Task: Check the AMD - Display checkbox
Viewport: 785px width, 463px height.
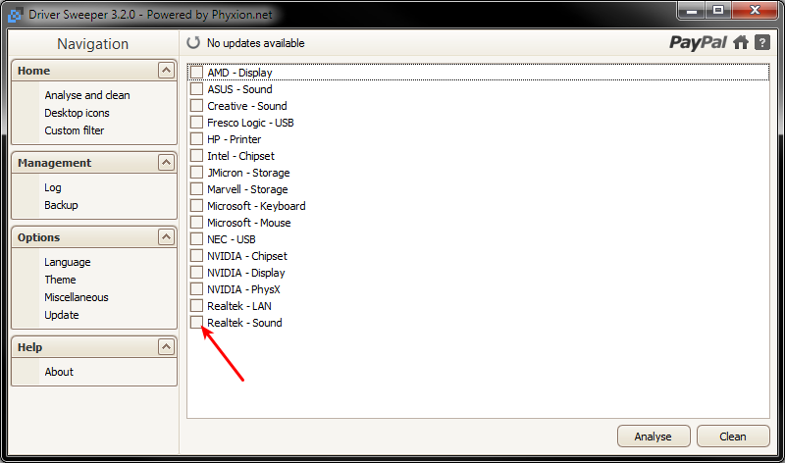Action: click(197, 73)
